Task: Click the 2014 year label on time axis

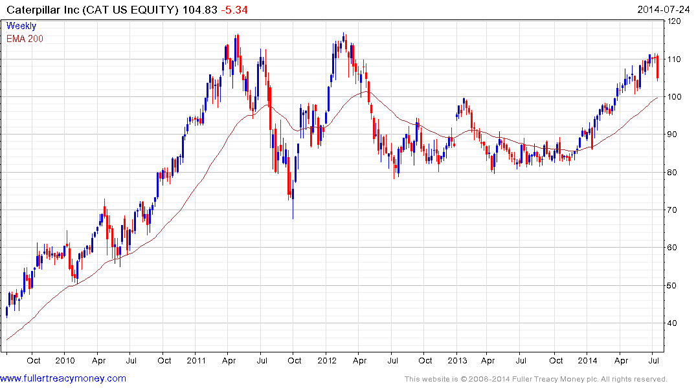Action: 587,360
